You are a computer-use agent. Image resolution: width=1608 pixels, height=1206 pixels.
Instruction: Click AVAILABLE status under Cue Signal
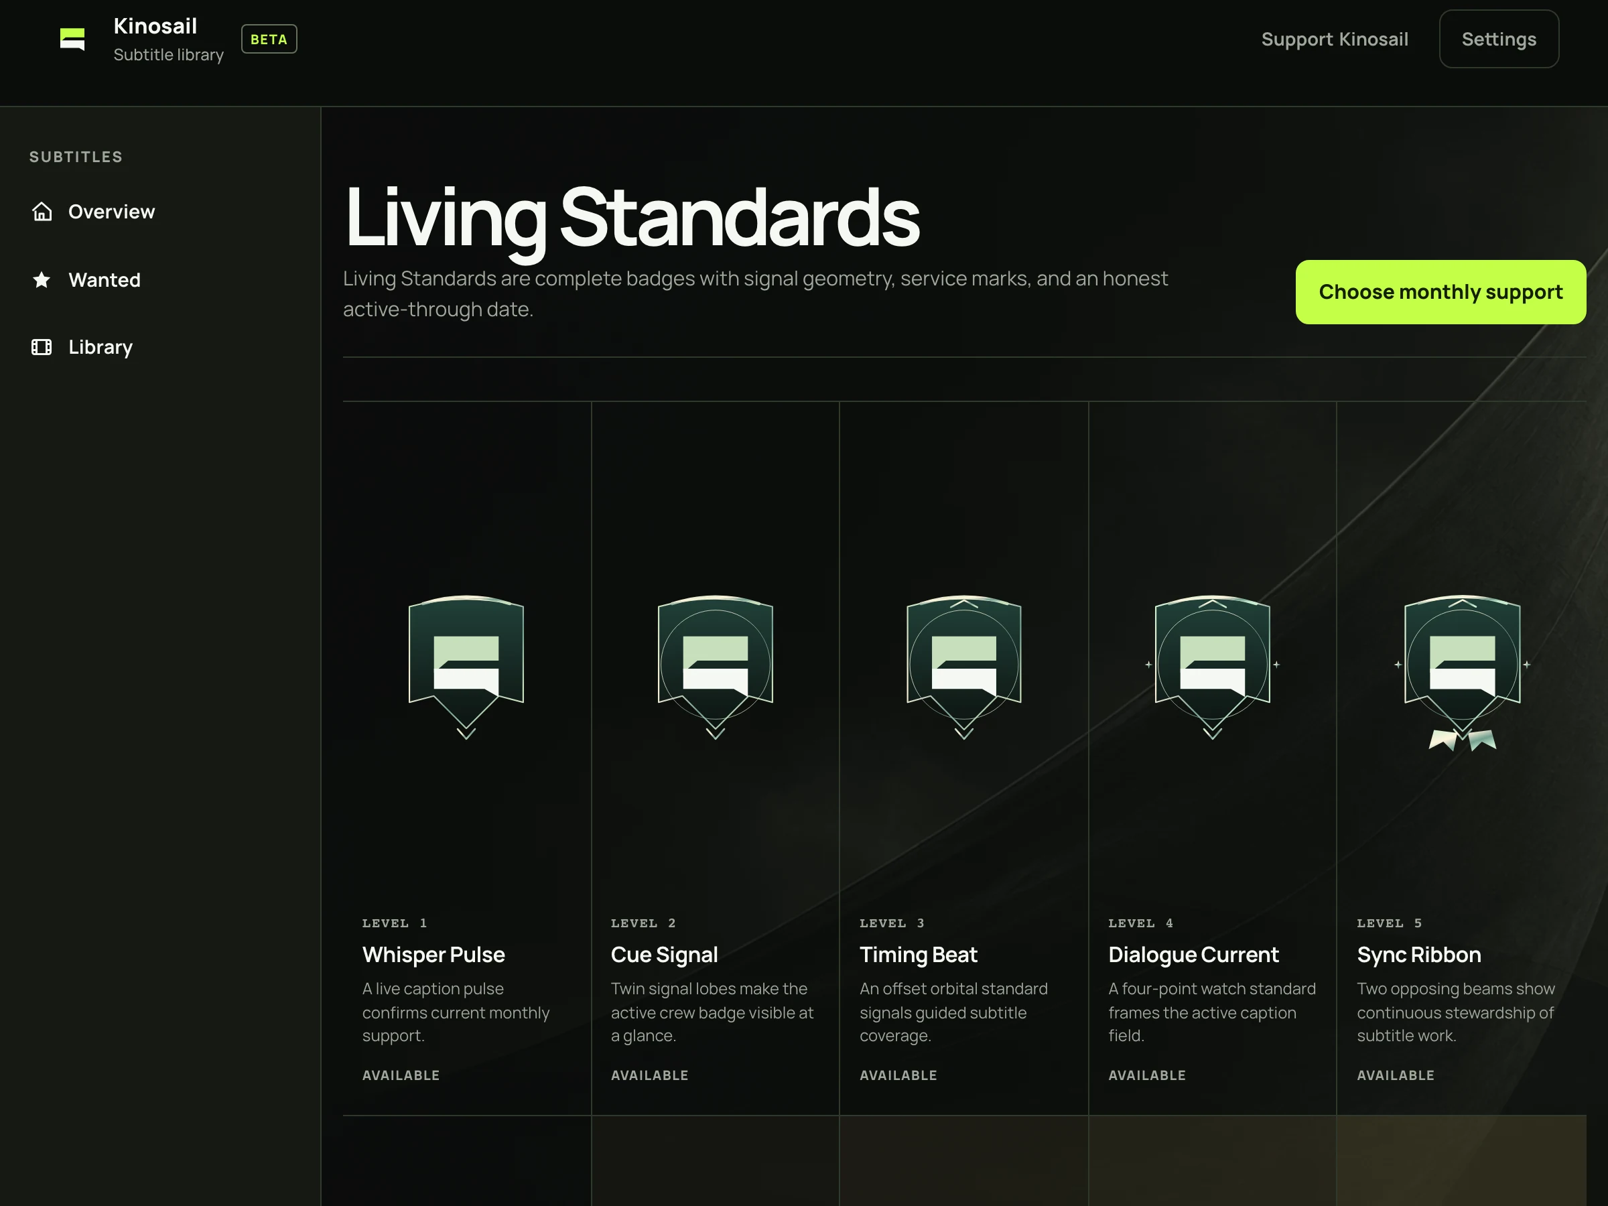pos(649,1075)
